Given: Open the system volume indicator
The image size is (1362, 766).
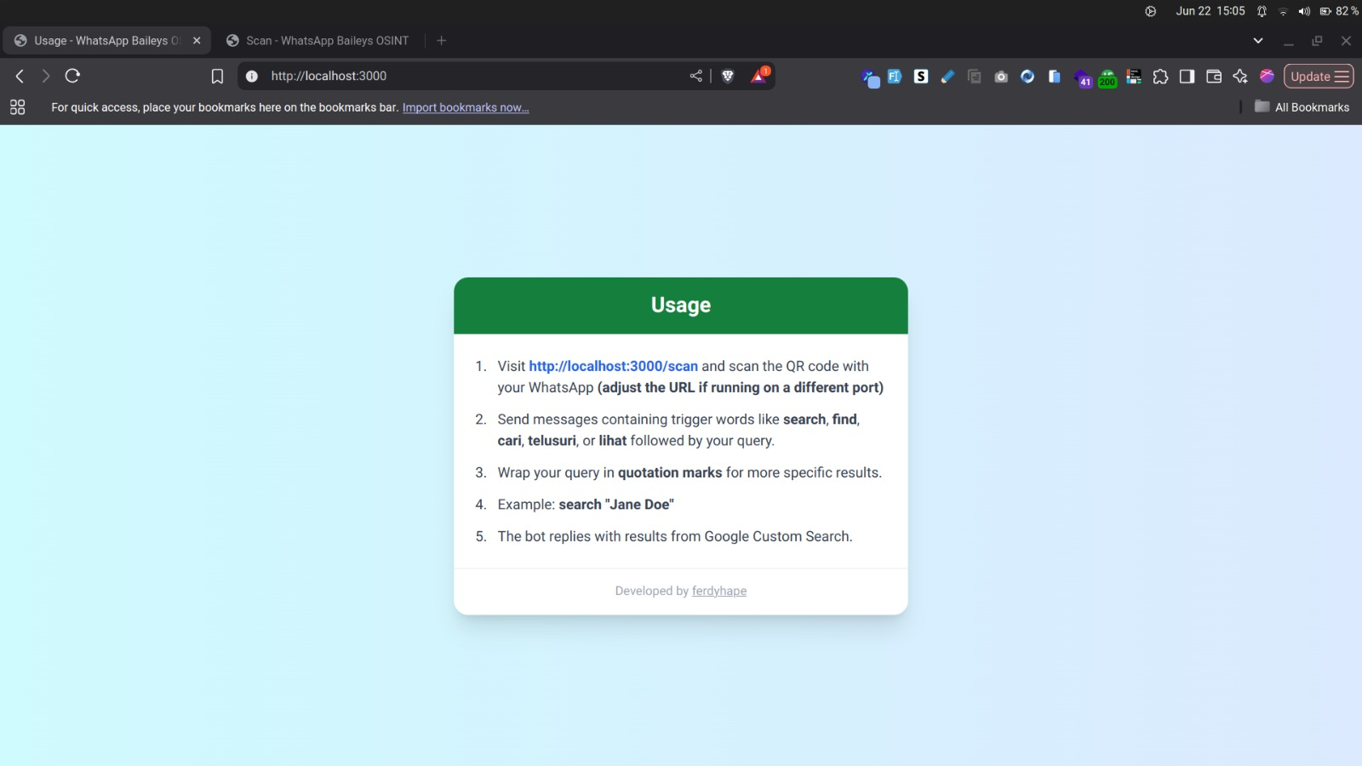Looking at the screenshot, I should coord(1304,11).
